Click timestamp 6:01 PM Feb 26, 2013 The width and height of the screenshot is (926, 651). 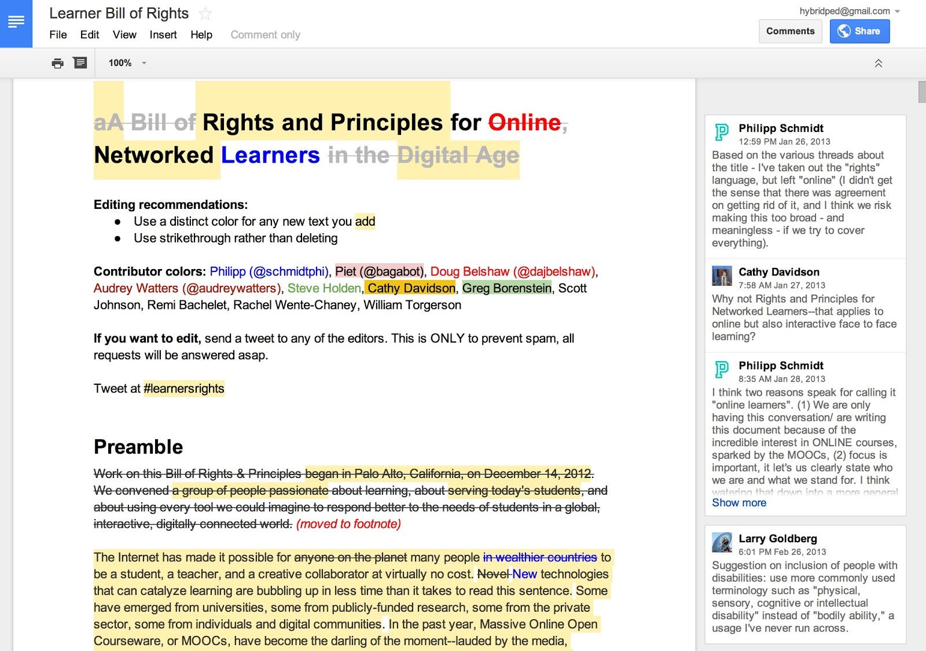782,552
